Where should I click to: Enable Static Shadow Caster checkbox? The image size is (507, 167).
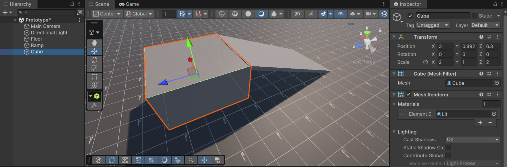pyautogui.click(x=448, y=147)
